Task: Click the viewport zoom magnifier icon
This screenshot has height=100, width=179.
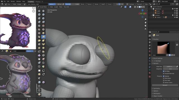Action: (x=145, y=19)
